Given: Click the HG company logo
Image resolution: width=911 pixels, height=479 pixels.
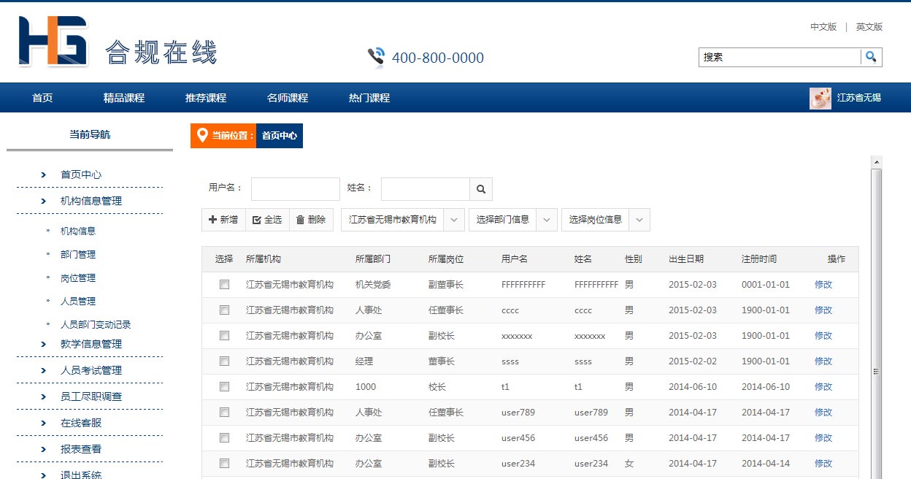Looking at the screenshot, I should point(53,42).
